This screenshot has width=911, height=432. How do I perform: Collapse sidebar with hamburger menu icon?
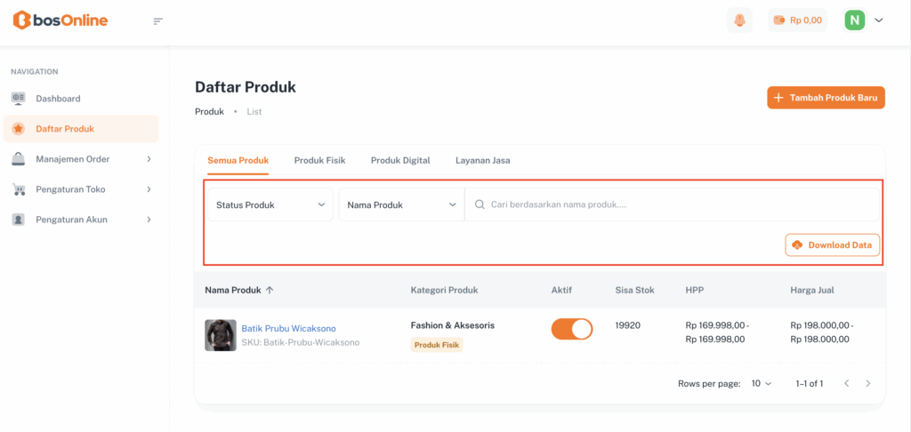pos(158,21)
